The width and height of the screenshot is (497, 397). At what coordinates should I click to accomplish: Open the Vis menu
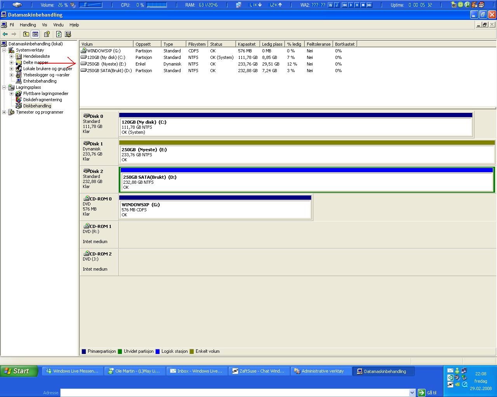[45, 25]
